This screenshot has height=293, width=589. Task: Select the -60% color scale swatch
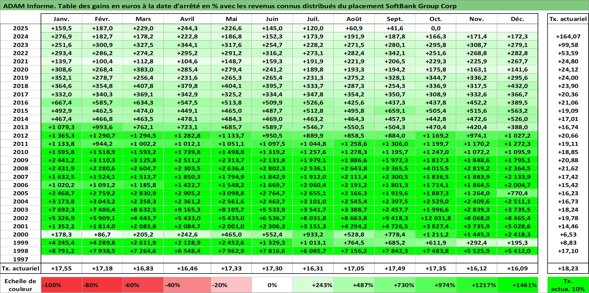(143, 285)
